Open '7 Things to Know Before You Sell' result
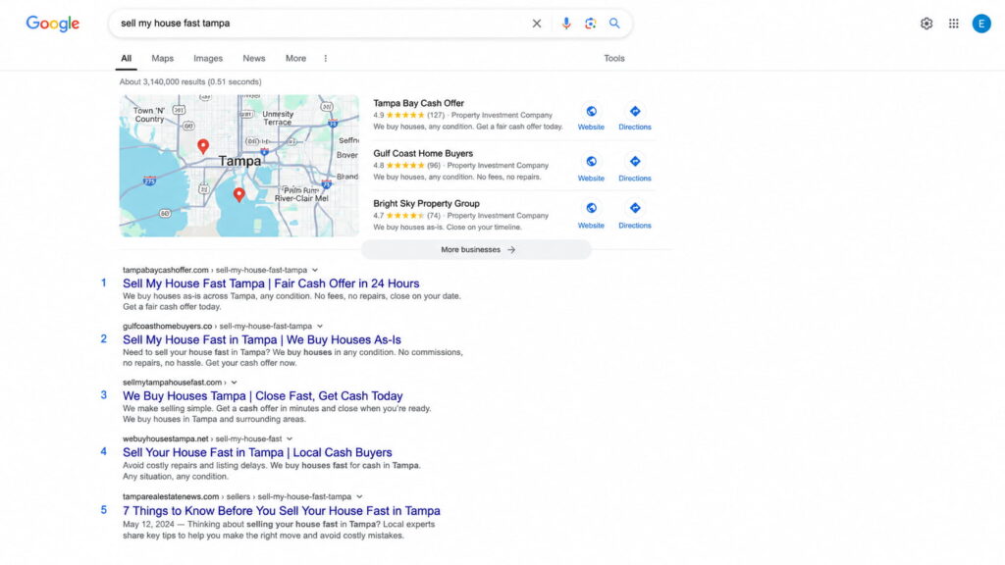This screenshot has width=1005, height=565. [282, 510]
